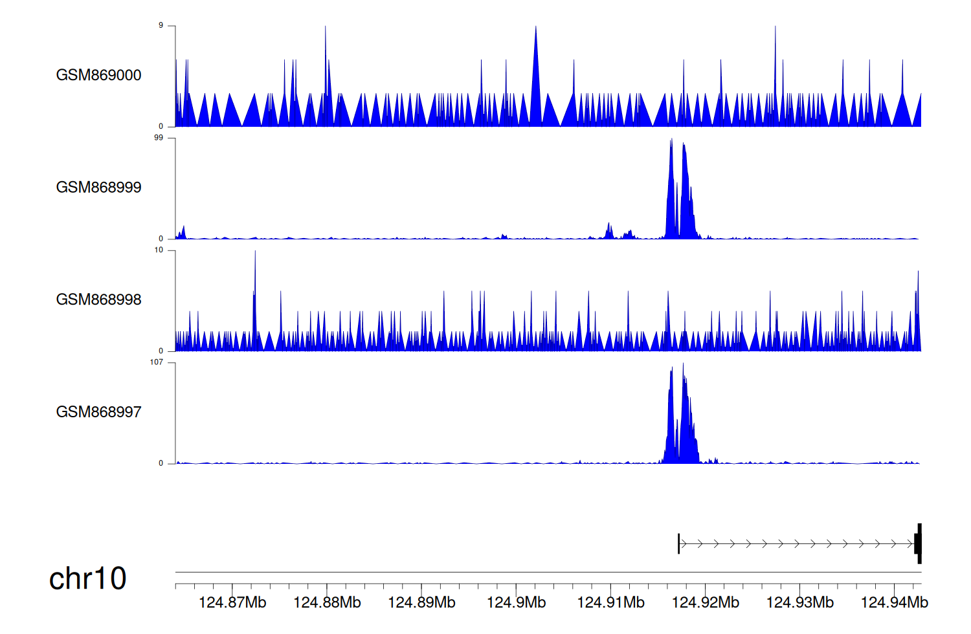Click the y-axis maximum value 107
971x634 pixels.
pos(157,362)
